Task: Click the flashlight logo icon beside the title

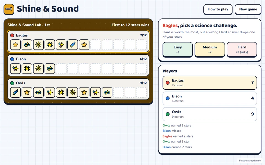Action: coord(9,9)
